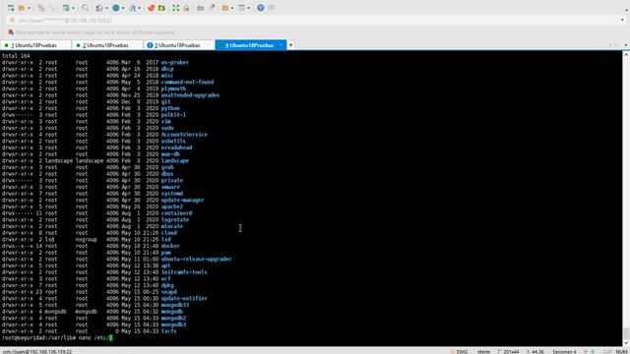Screen dimensions: 630x354
Task: Click the padlock lock session icon
Action: pyautogui.click(x=186, y=8)
